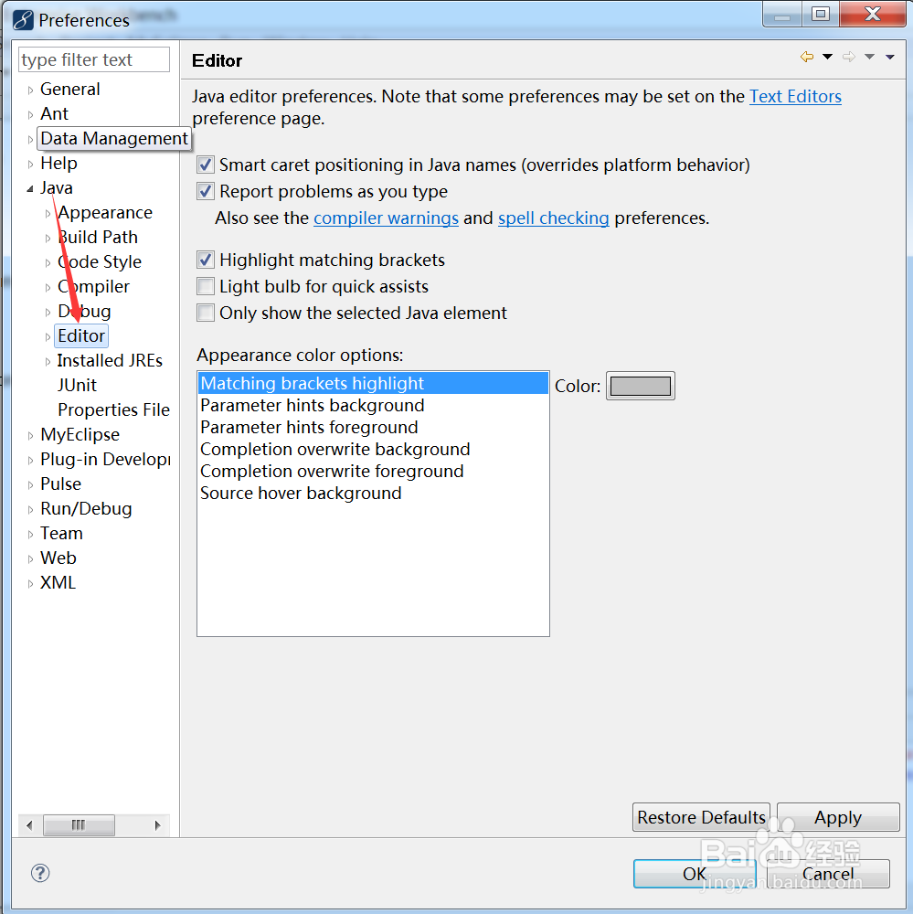
Task: Toggle Highlight matching brackets checkbox
Action: tap(206, 260)
